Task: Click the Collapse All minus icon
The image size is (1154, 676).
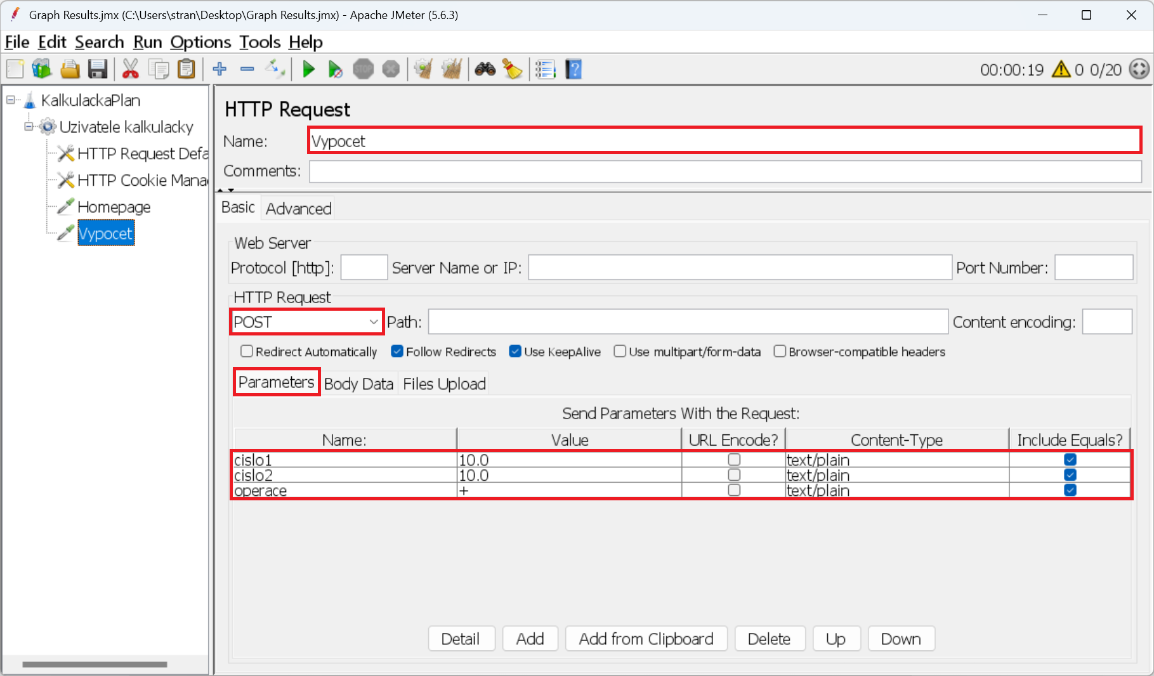Action: coord(247,69)
